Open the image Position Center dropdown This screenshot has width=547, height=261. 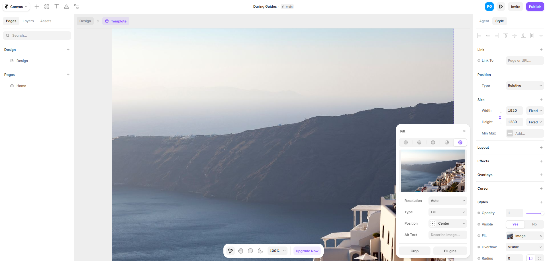(448, 223)
